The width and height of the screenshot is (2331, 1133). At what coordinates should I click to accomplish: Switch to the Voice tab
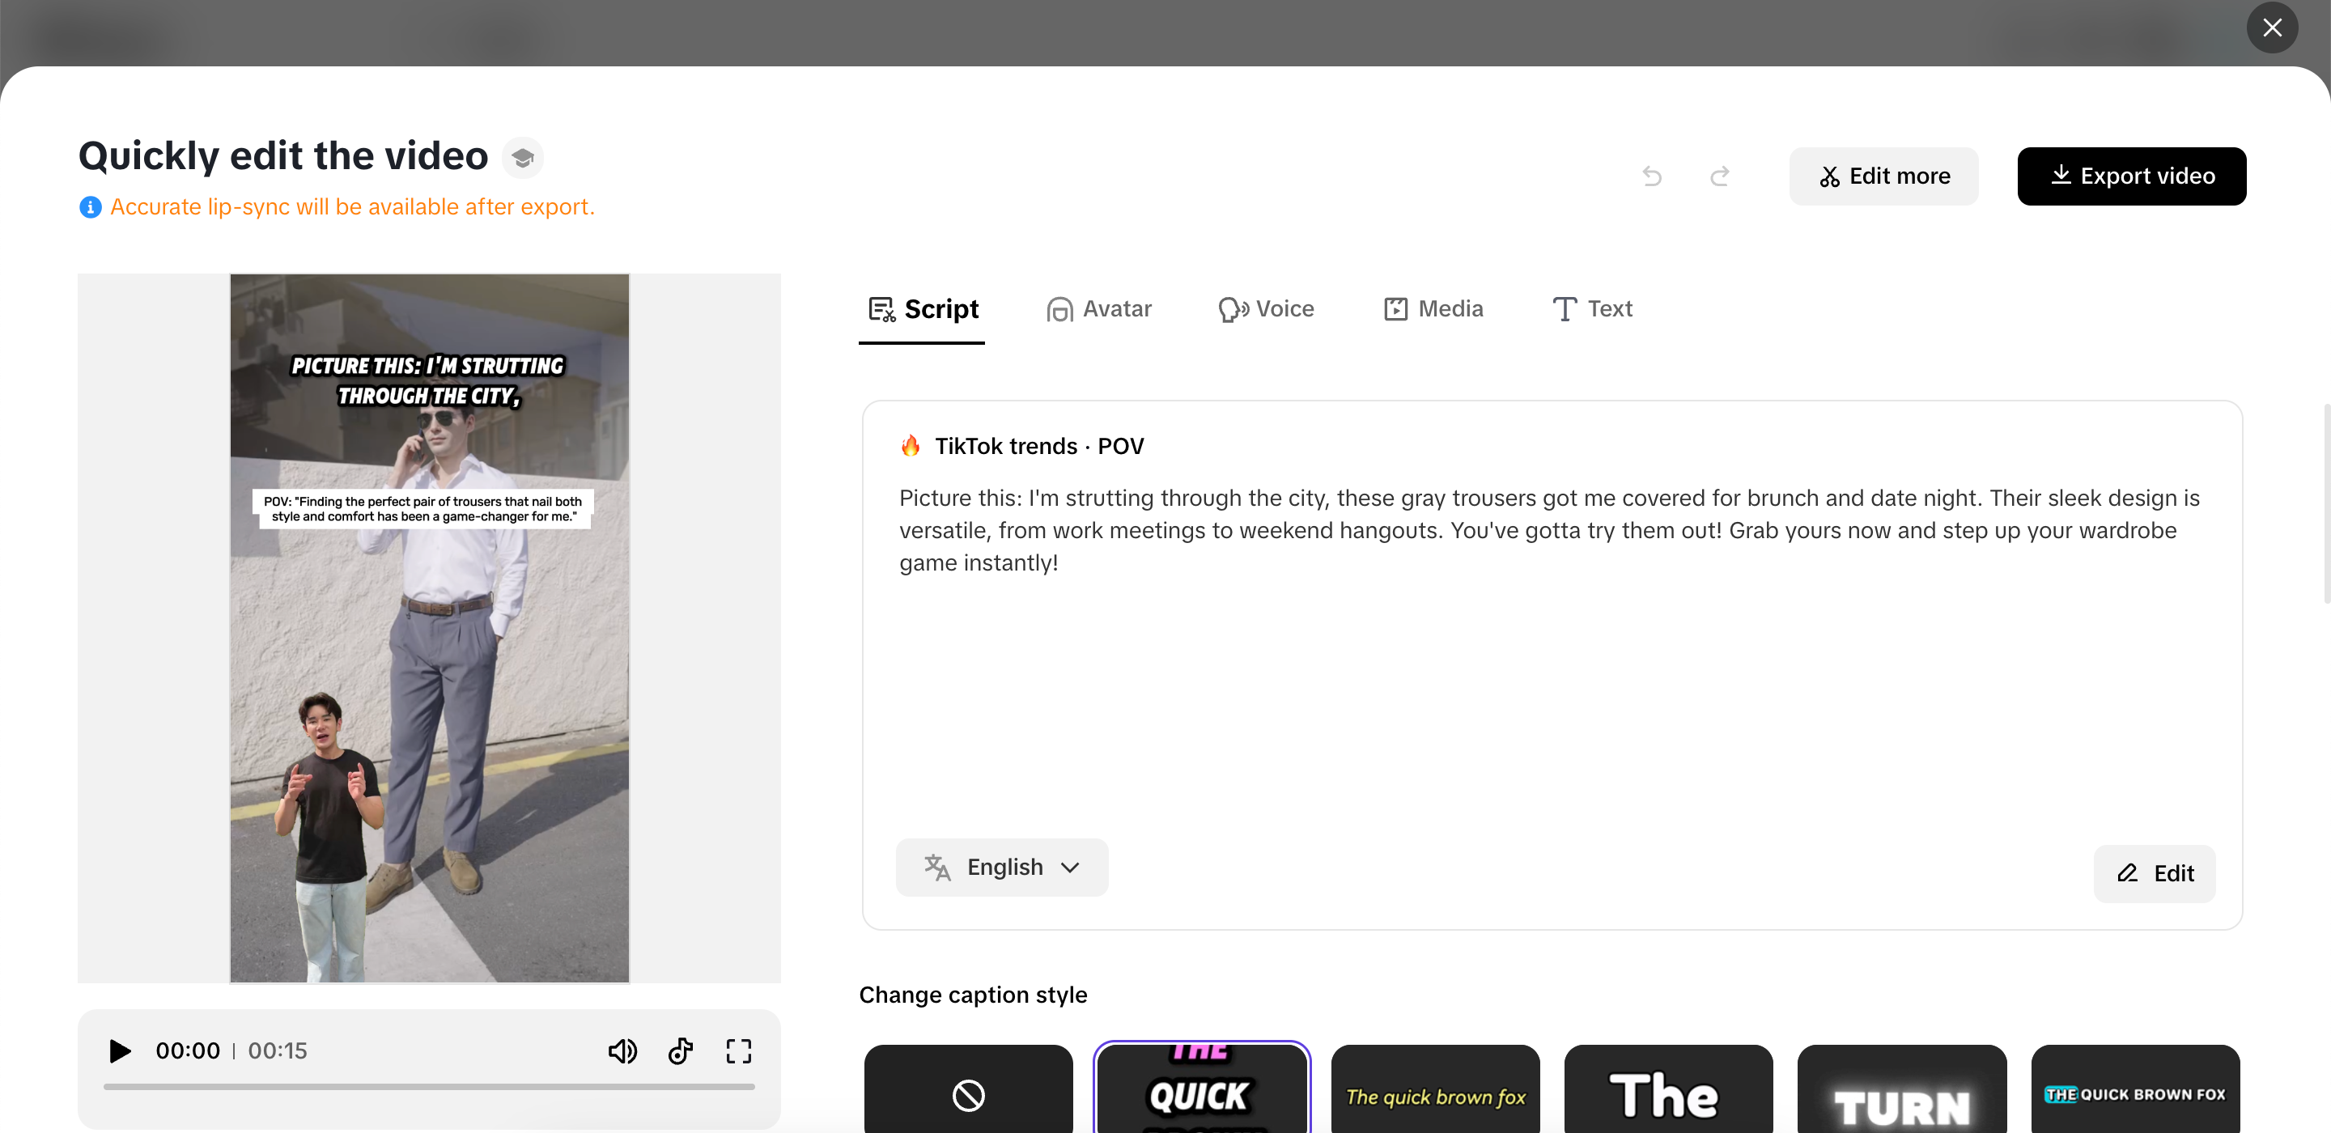click(x=1266, y=308)
